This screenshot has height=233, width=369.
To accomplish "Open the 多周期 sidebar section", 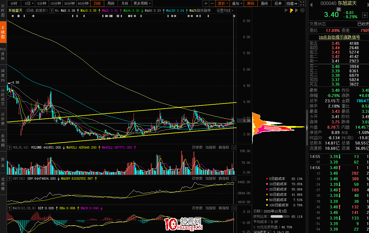I will (x=3, y=140).
